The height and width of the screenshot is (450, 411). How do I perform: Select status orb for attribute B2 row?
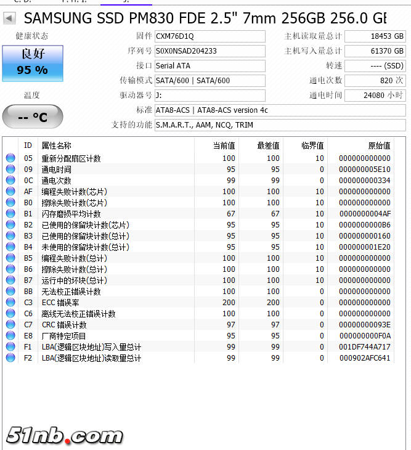click(10, 224)
